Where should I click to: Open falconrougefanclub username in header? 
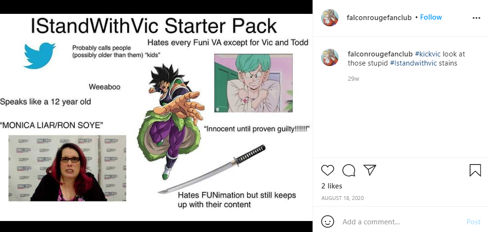pyautogui.click(x=379, y=18)
